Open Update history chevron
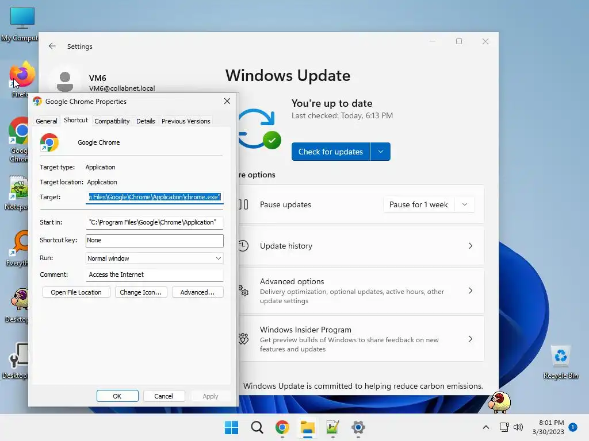The width and height of the screenshot is (589, 441). click(471, 246)
